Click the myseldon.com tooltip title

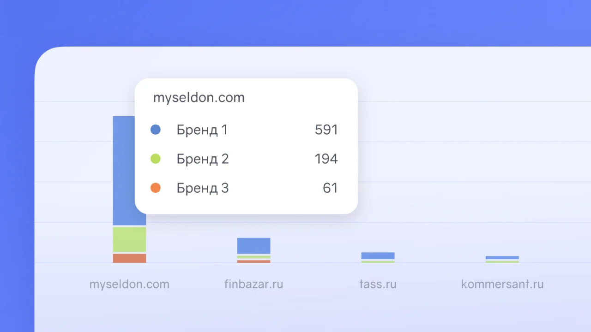coord(199,98)
